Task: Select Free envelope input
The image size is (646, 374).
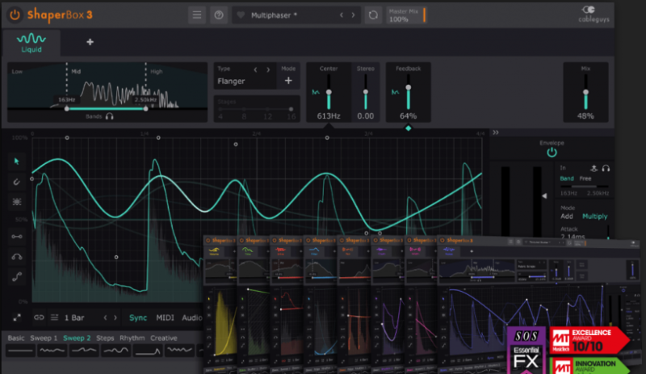Action: coord(585,179)
